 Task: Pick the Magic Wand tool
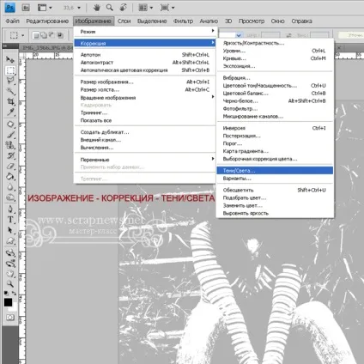(x=10, y=91)
